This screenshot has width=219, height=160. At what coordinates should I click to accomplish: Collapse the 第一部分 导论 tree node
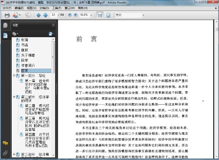click(x=14, y=75)
